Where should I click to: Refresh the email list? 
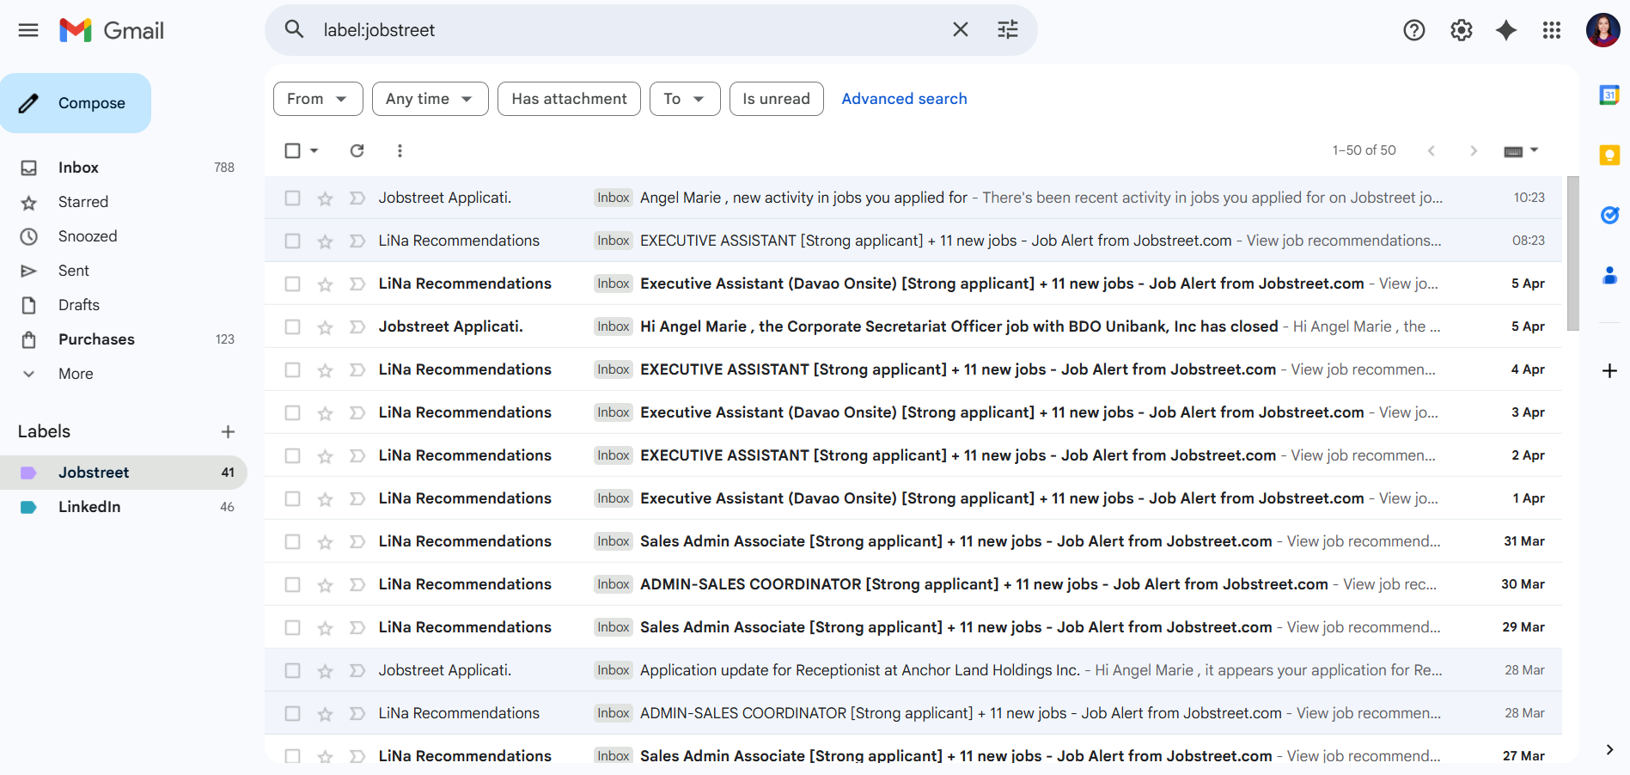pos(357,150)
